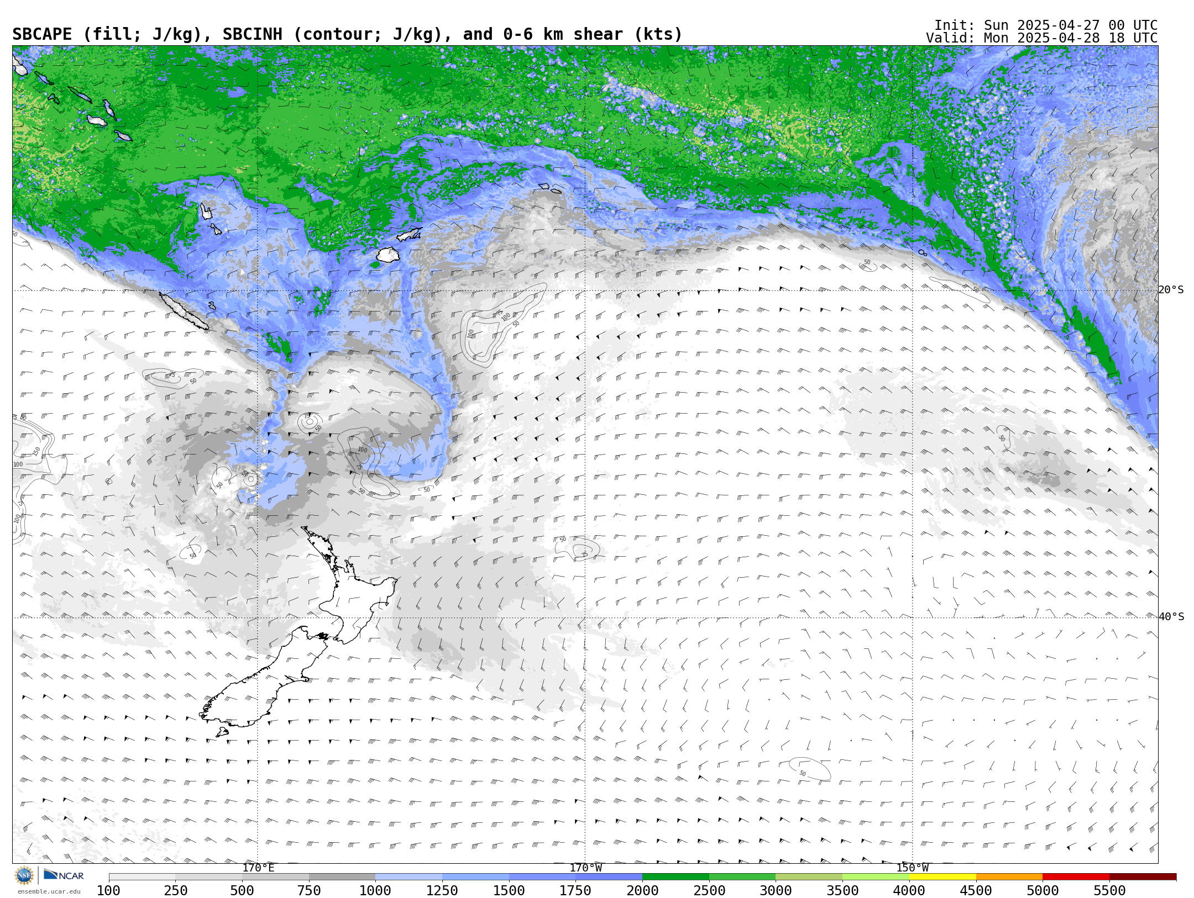Pick the 4000–4500 yellow colorbar segment
This screenshot has width=1194, height=898.
(x=942, y=877)
